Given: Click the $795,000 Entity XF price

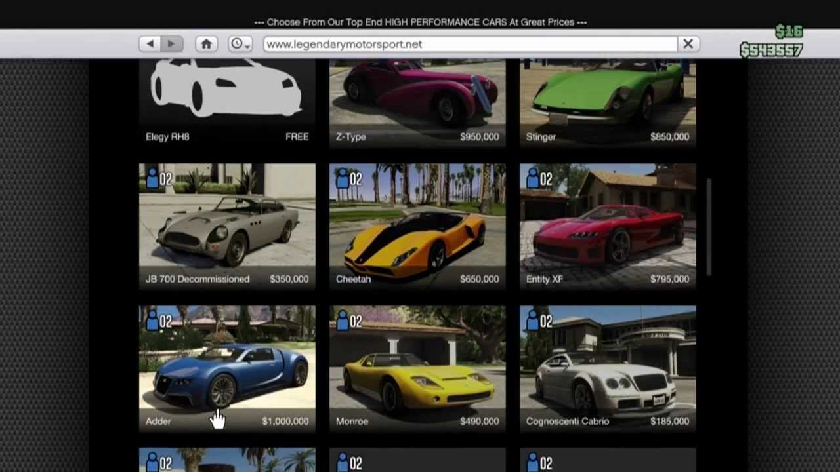Looking at the screenshot, I should (x=669, y=279).
